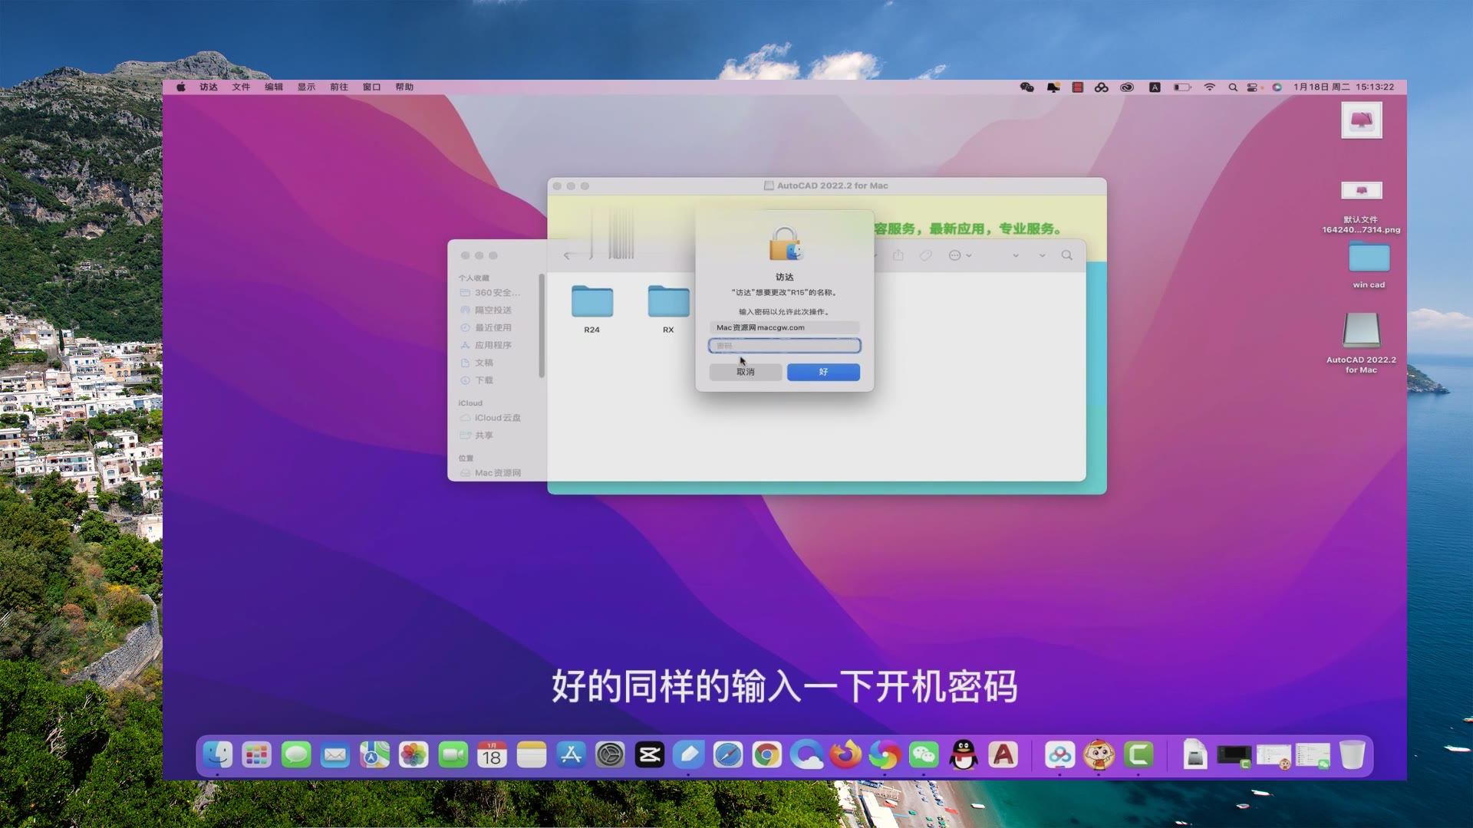Open the 前往 menu in menu bar

pyautogui.click(x=338, y=87)
